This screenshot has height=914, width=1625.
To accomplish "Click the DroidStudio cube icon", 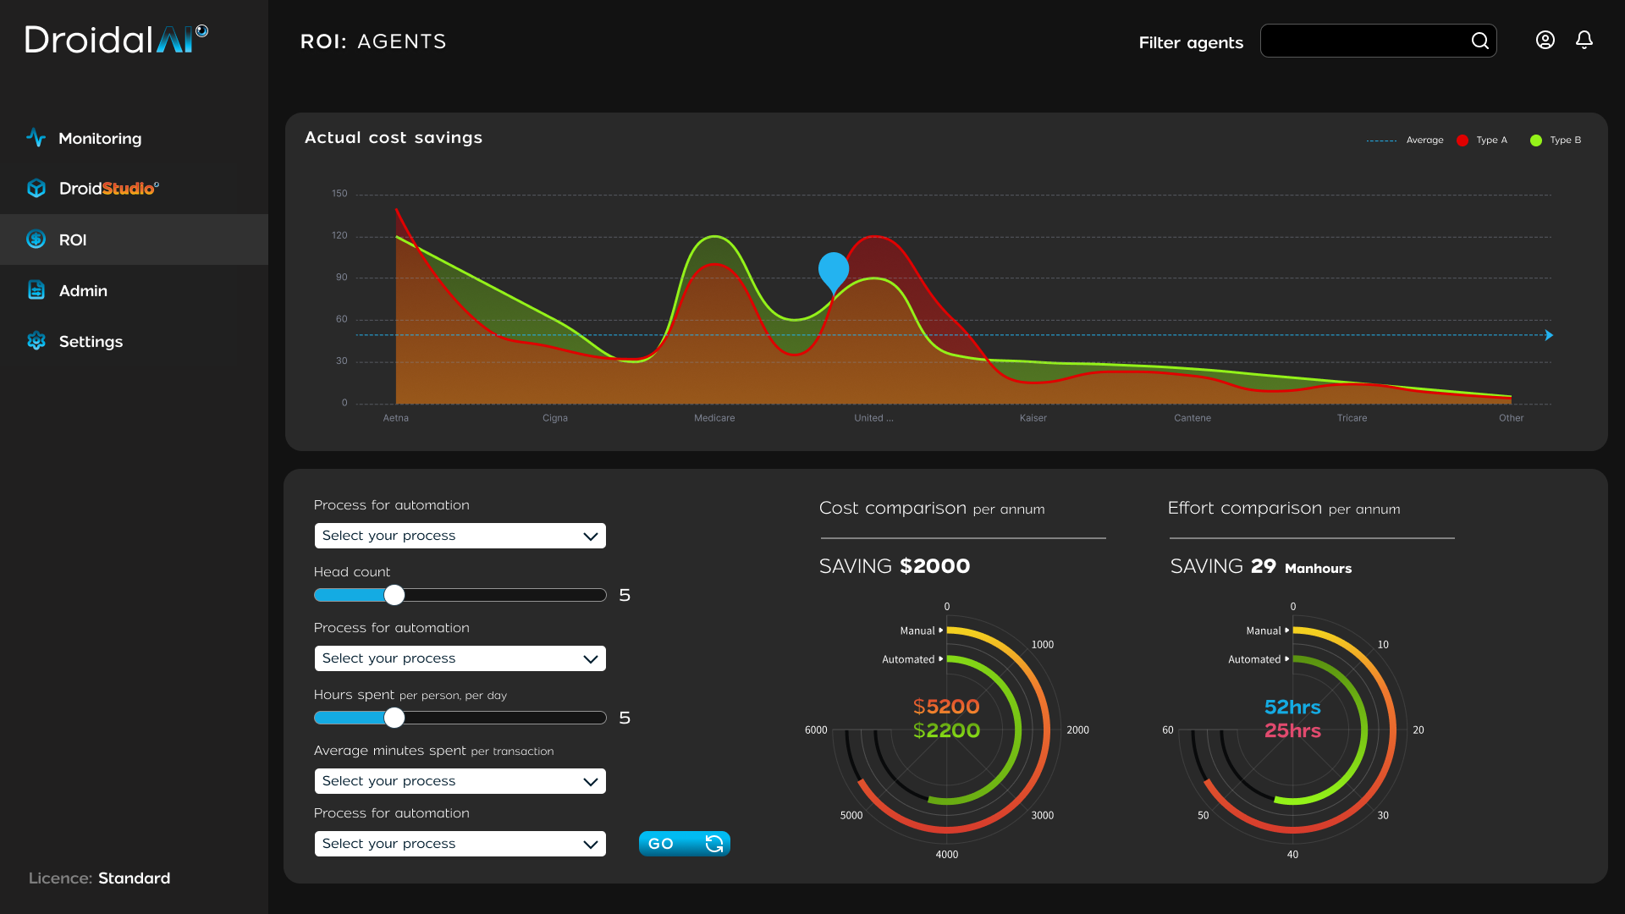I will click(x=36, y=188).
